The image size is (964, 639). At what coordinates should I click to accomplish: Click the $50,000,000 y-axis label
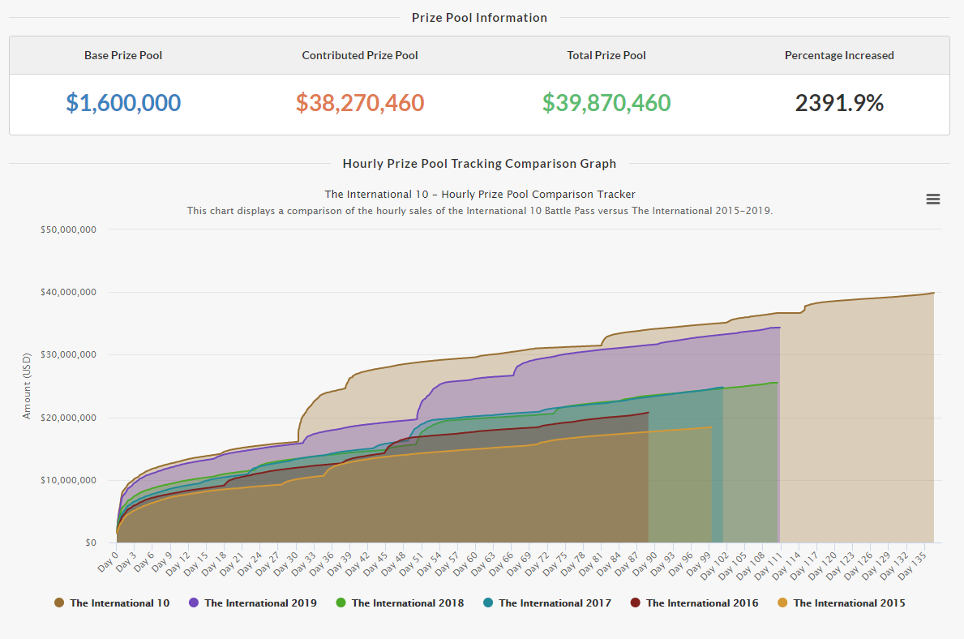(68, 229)
